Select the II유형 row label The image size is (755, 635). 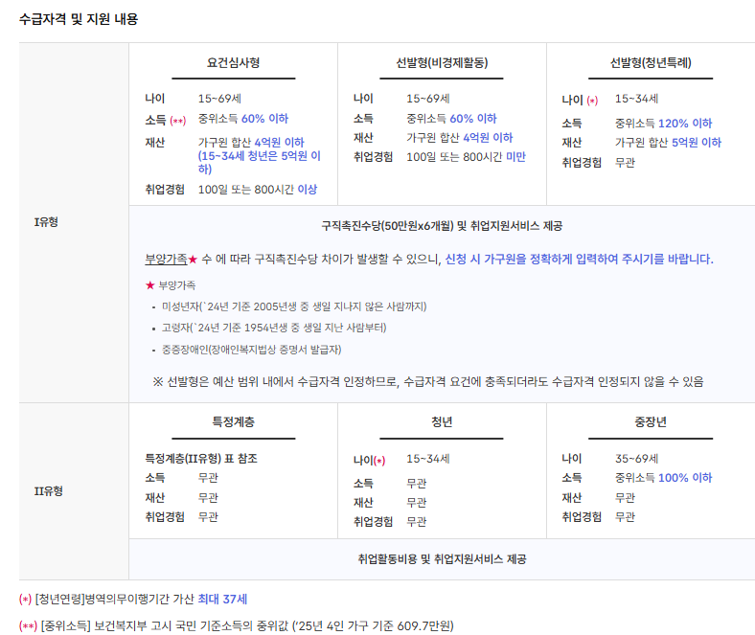tap(49, 491)
